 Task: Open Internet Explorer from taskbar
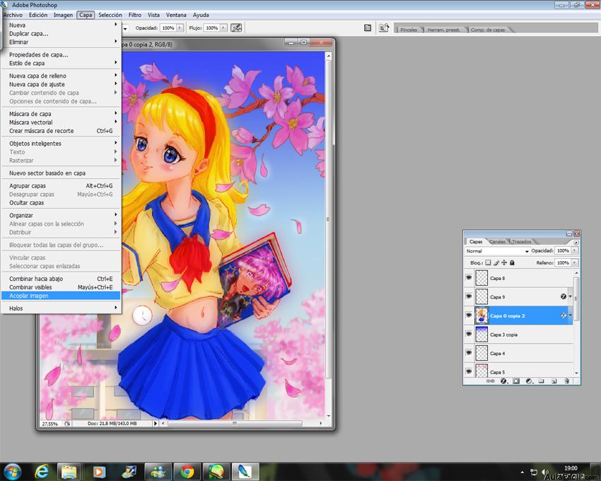(x=42, y=471)
